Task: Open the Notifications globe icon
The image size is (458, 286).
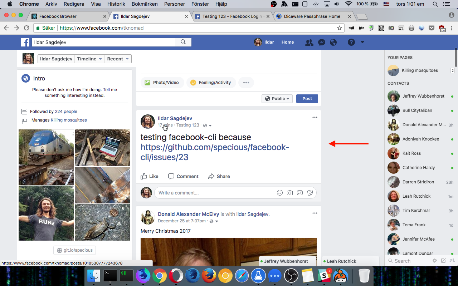Action: coord(333,42)
